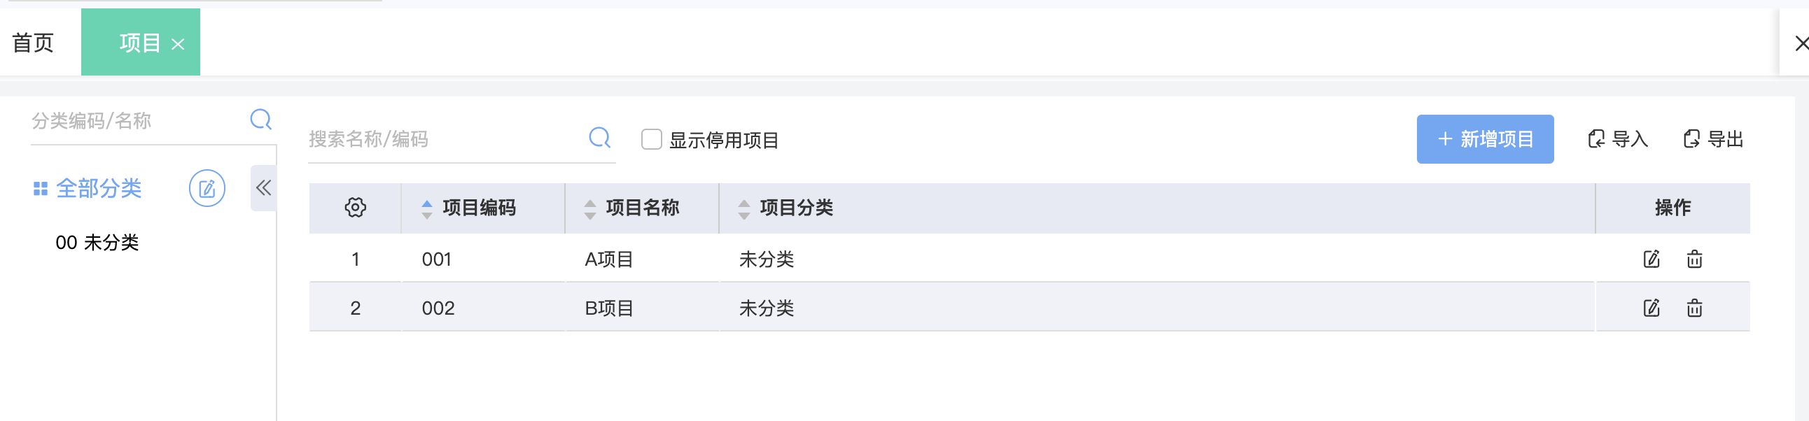Viewport: 1809px width, 421px height.
Task: Delete the B项目 row
Action: point(1694,307)
